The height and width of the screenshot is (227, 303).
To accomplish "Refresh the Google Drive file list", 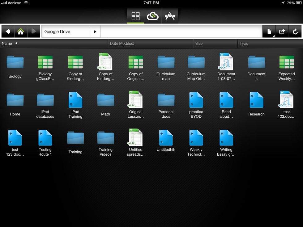I will (295, 32).
